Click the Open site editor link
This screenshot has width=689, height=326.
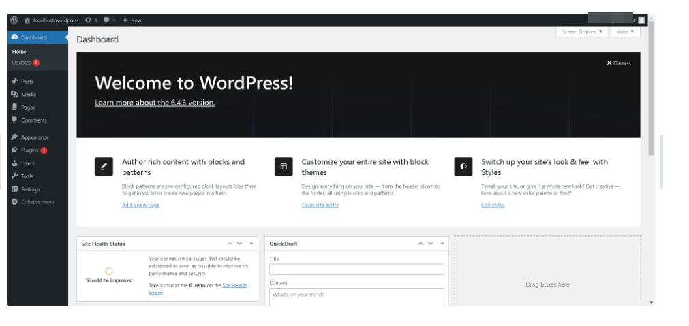point(320,205)
